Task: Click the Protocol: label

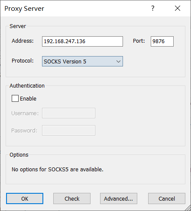Action: click(23, 61)
